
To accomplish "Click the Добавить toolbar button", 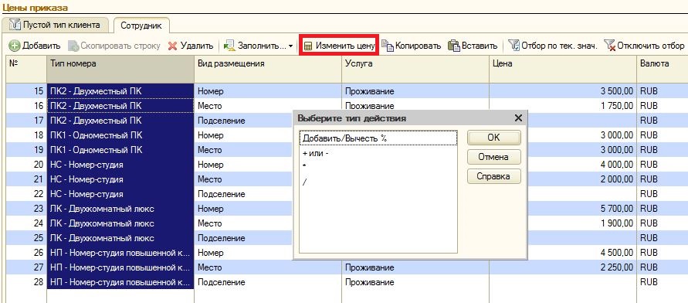I will (35, 46).
